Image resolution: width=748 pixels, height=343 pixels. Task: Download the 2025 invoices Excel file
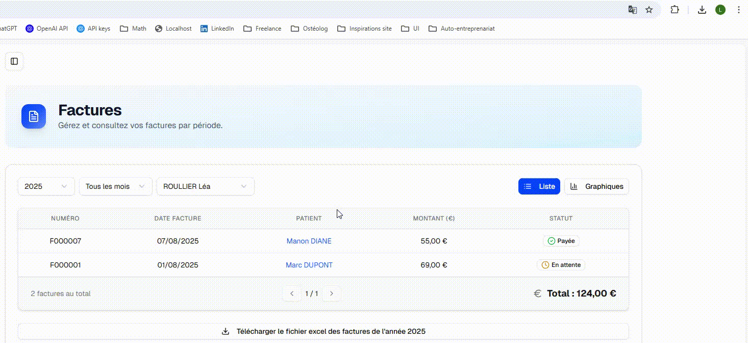pos(323,331)
